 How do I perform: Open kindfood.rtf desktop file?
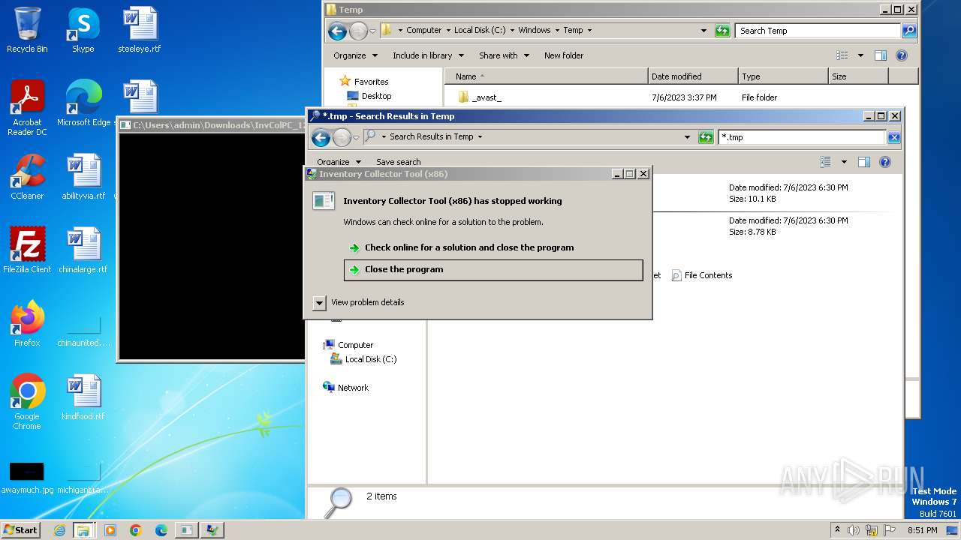(83, 397)
